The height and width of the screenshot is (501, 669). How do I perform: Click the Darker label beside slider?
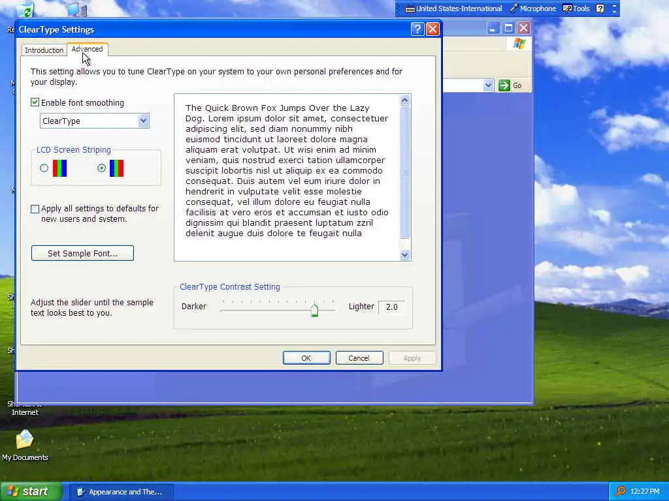click(x=193, y=307)
